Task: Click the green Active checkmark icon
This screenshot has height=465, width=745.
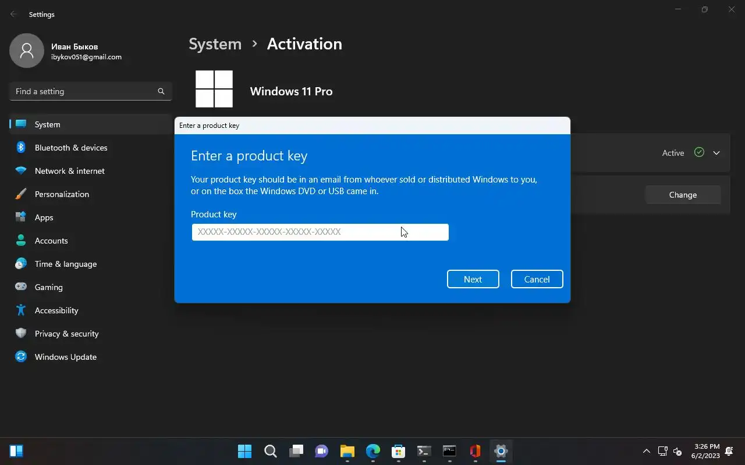Action: (699, 152)
